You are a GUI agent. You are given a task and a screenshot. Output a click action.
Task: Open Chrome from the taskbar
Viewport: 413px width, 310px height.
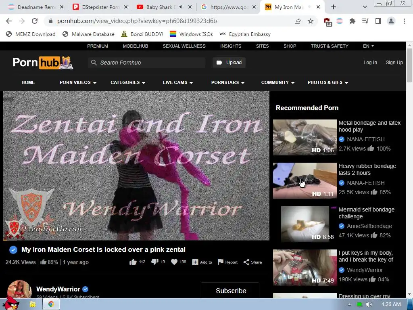coord(51,304)
